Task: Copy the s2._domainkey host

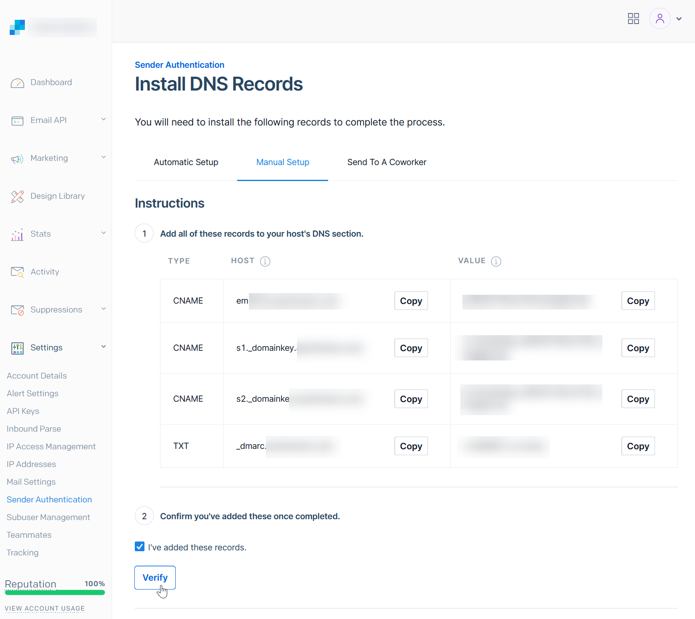Action: (x=411, y=399)
